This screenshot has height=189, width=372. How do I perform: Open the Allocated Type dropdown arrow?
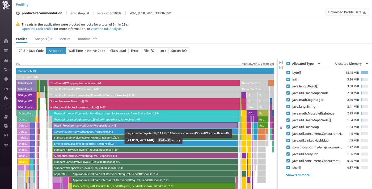319,64
